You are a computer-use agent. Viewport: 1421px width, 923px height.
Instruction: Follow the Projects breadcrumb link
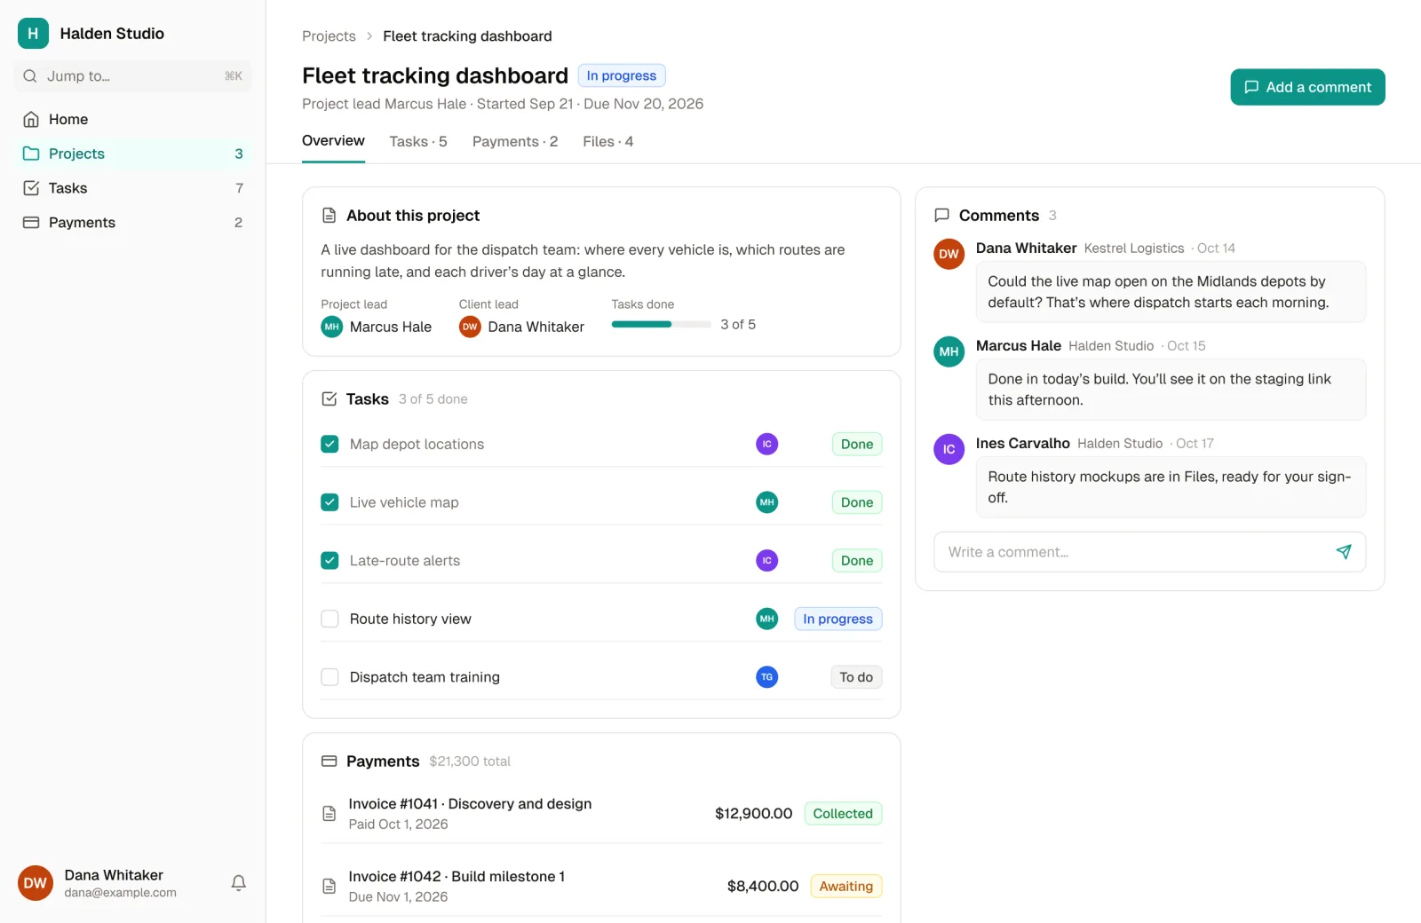329,36
